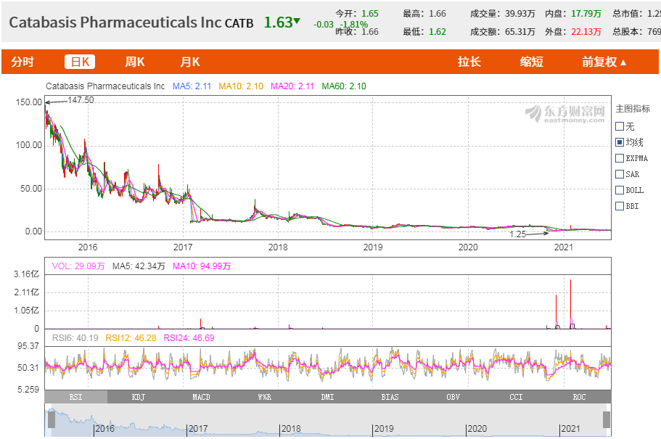This screenshot has height=439, width=661.
Task: Click the 147.50 high price annotation
Action: 81,100
